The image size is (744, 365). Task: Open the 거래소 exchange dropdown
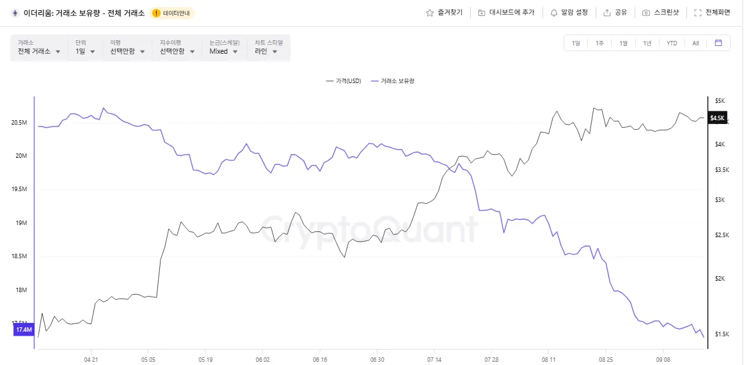pyautogui.click(x=39, y=51)
